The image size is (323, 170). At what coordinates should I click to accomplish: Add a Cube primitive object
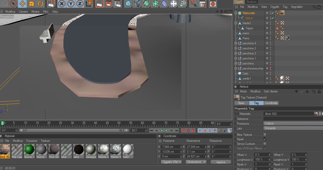pos(128,4)
